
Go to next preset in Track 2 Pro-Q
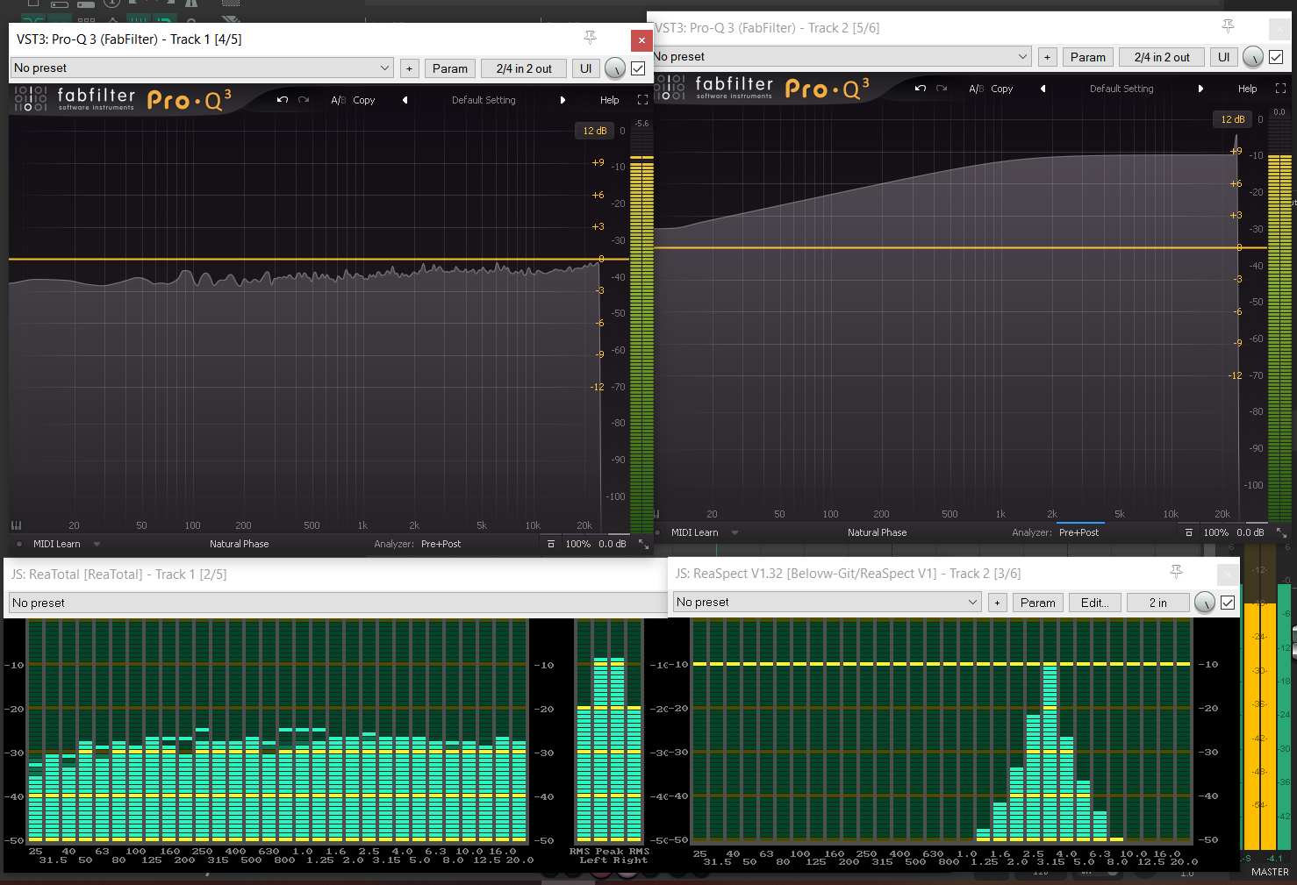click(x=1200, y=89)
